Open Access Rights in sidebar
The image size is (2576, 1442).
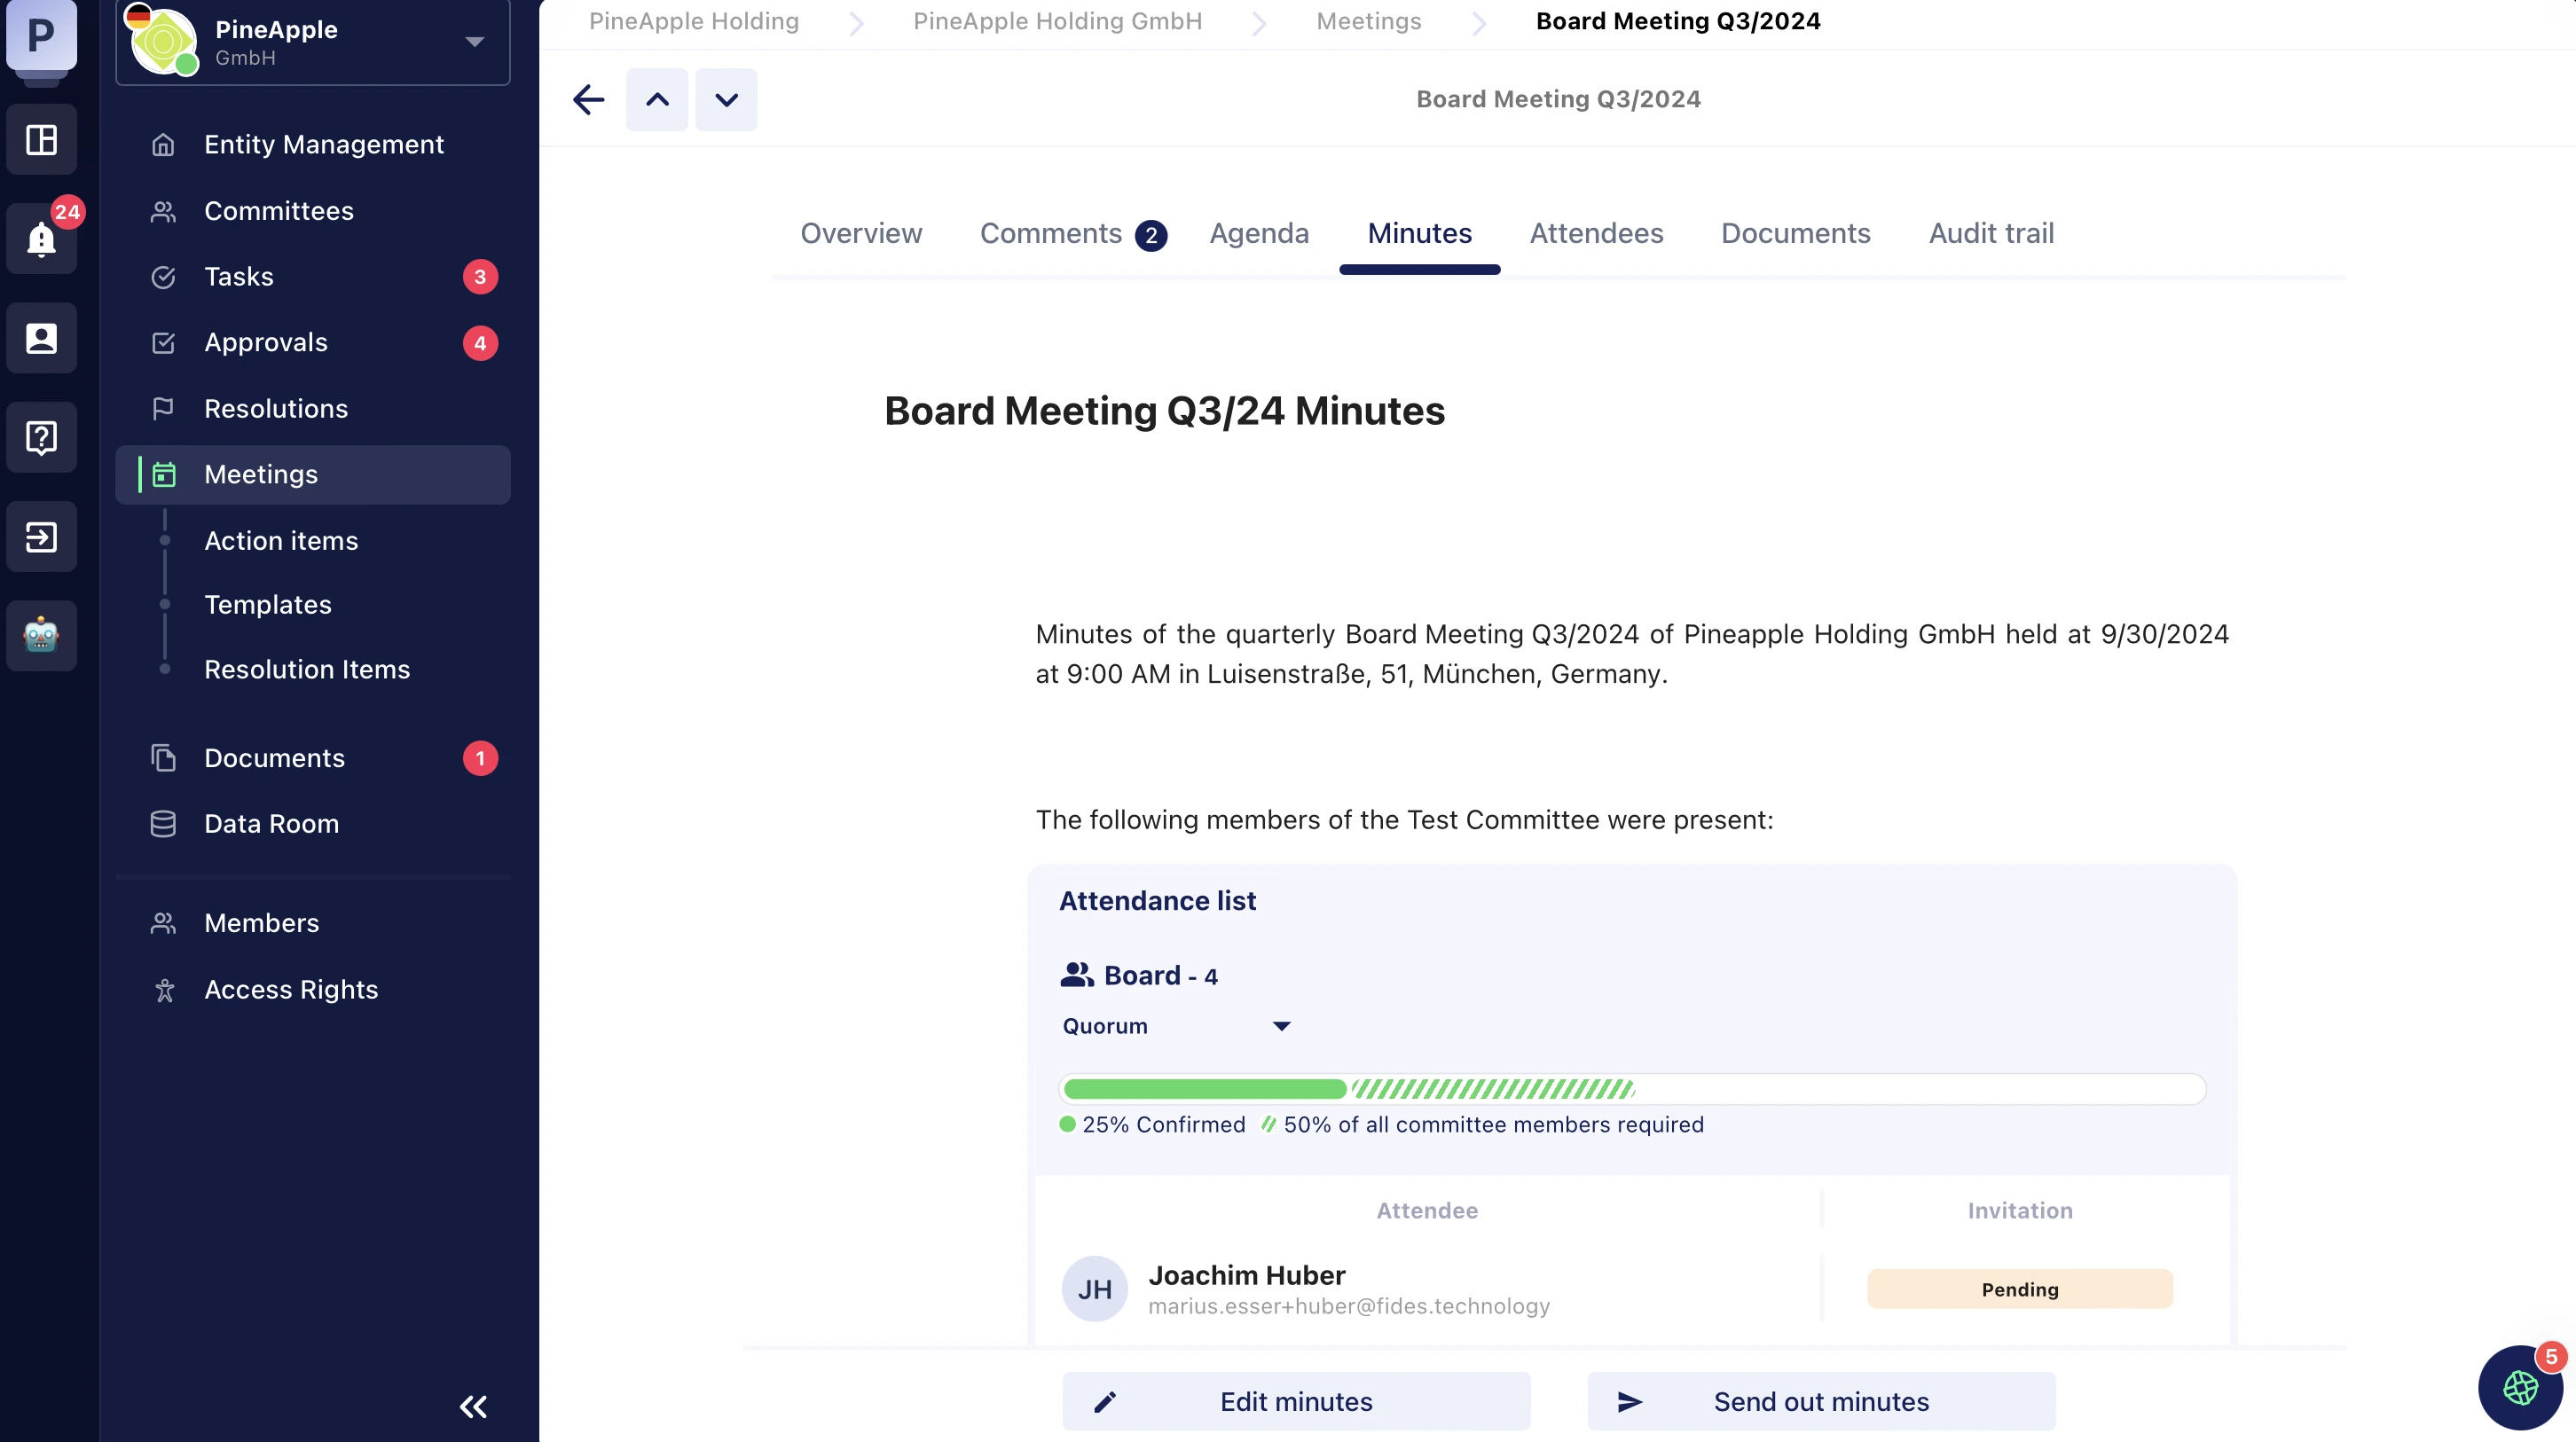pos(313,990)
